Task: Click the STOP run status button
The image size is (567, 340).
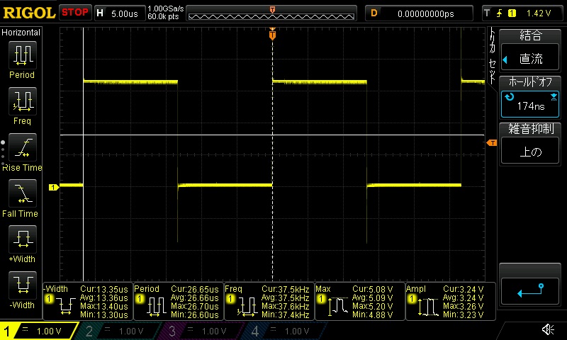Action: coord(75,13)
